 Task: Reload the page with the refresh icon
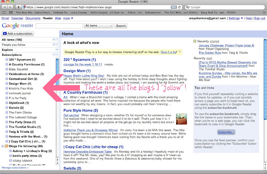tap(179, 7)
